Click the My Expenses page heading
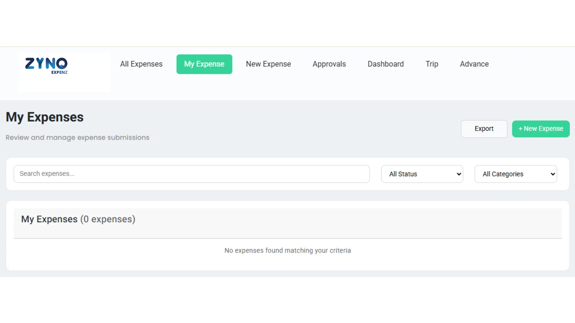Image resolution: width=575 pixels, height=323 pixels. pyautogui.click(x=45, y=117)
